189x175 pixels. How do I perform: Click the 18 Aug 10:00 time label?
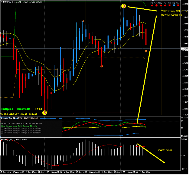(82, 172)
